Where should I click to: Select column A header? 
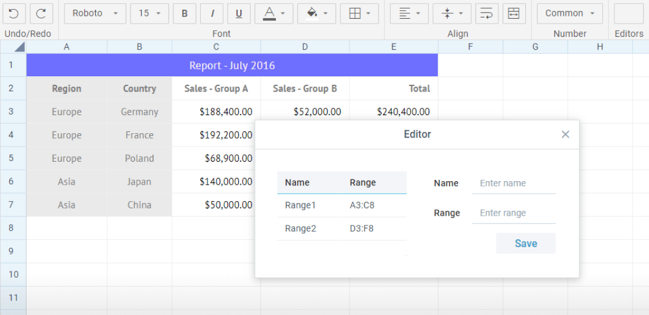point(67,47)
